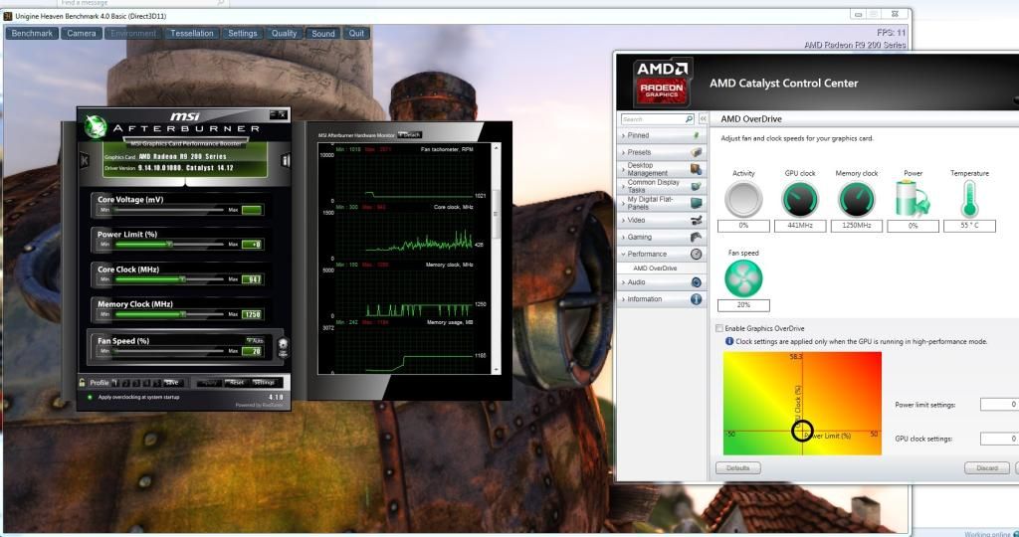Click the Defaults button in Catalyst
Screen dimensions: 1019x537
(x=737, y=467)
